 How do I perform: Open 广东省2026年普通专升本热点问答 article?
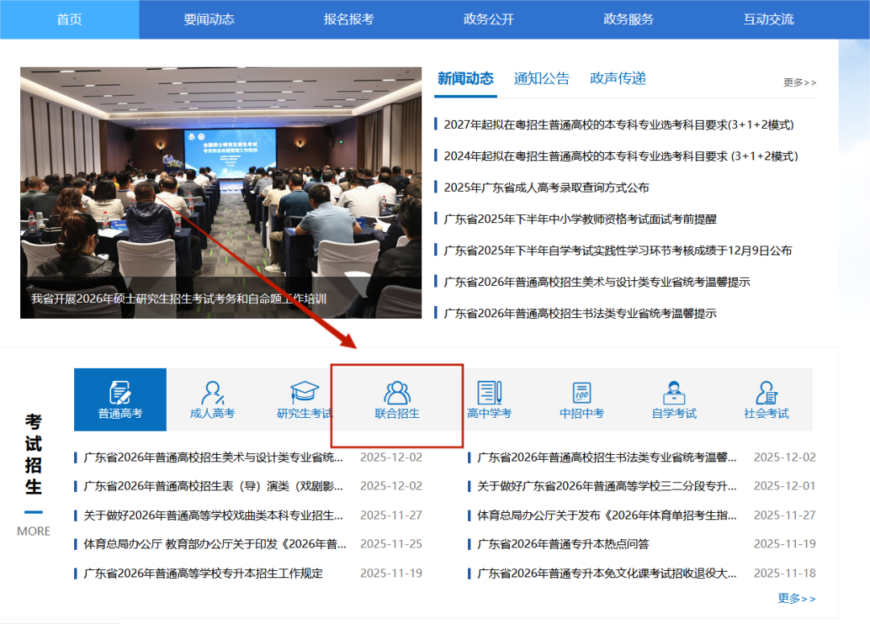tap(563, 544)
